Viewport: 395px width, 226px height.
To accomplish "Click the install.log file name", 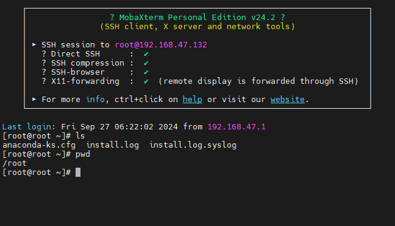I will tap(112, 145).
